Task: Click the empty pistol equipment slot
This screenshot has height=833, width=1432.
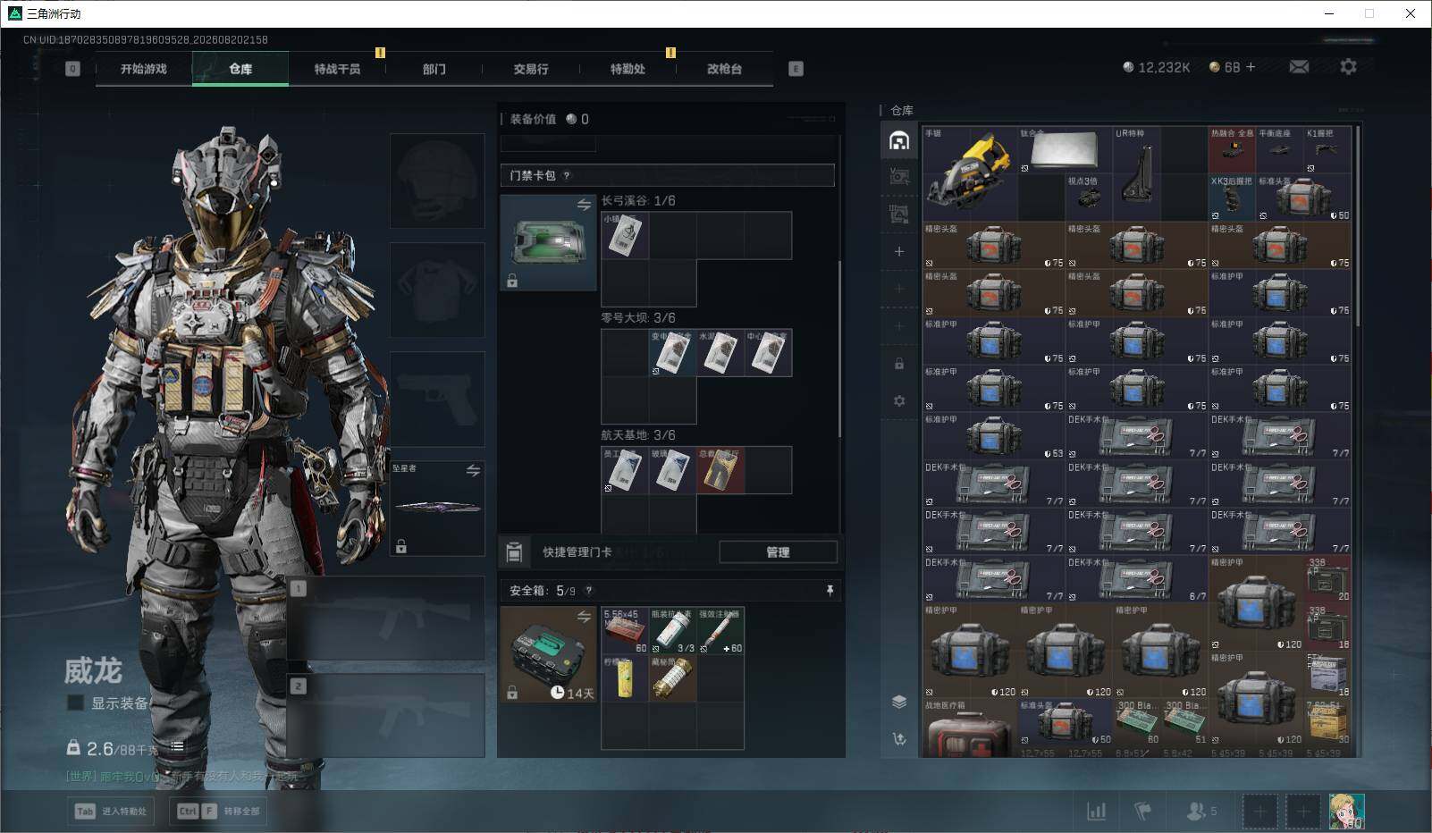Action: (x=437, y=399)
